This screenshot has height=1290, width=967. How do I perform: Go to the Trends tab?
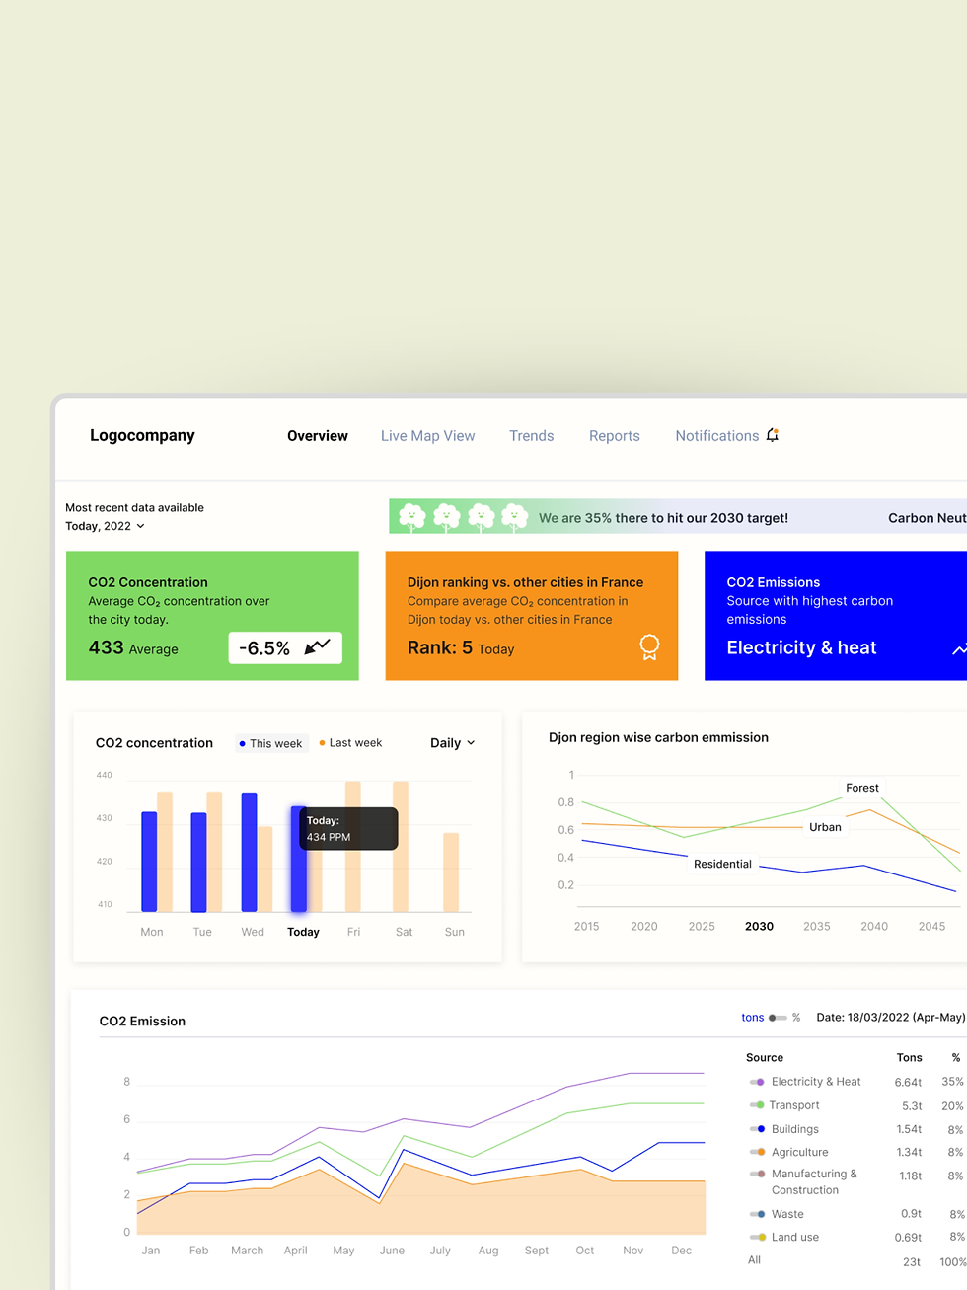click(x=532, y=436)
